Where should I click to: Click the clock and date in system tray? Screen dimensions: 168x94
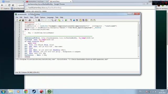162,92
